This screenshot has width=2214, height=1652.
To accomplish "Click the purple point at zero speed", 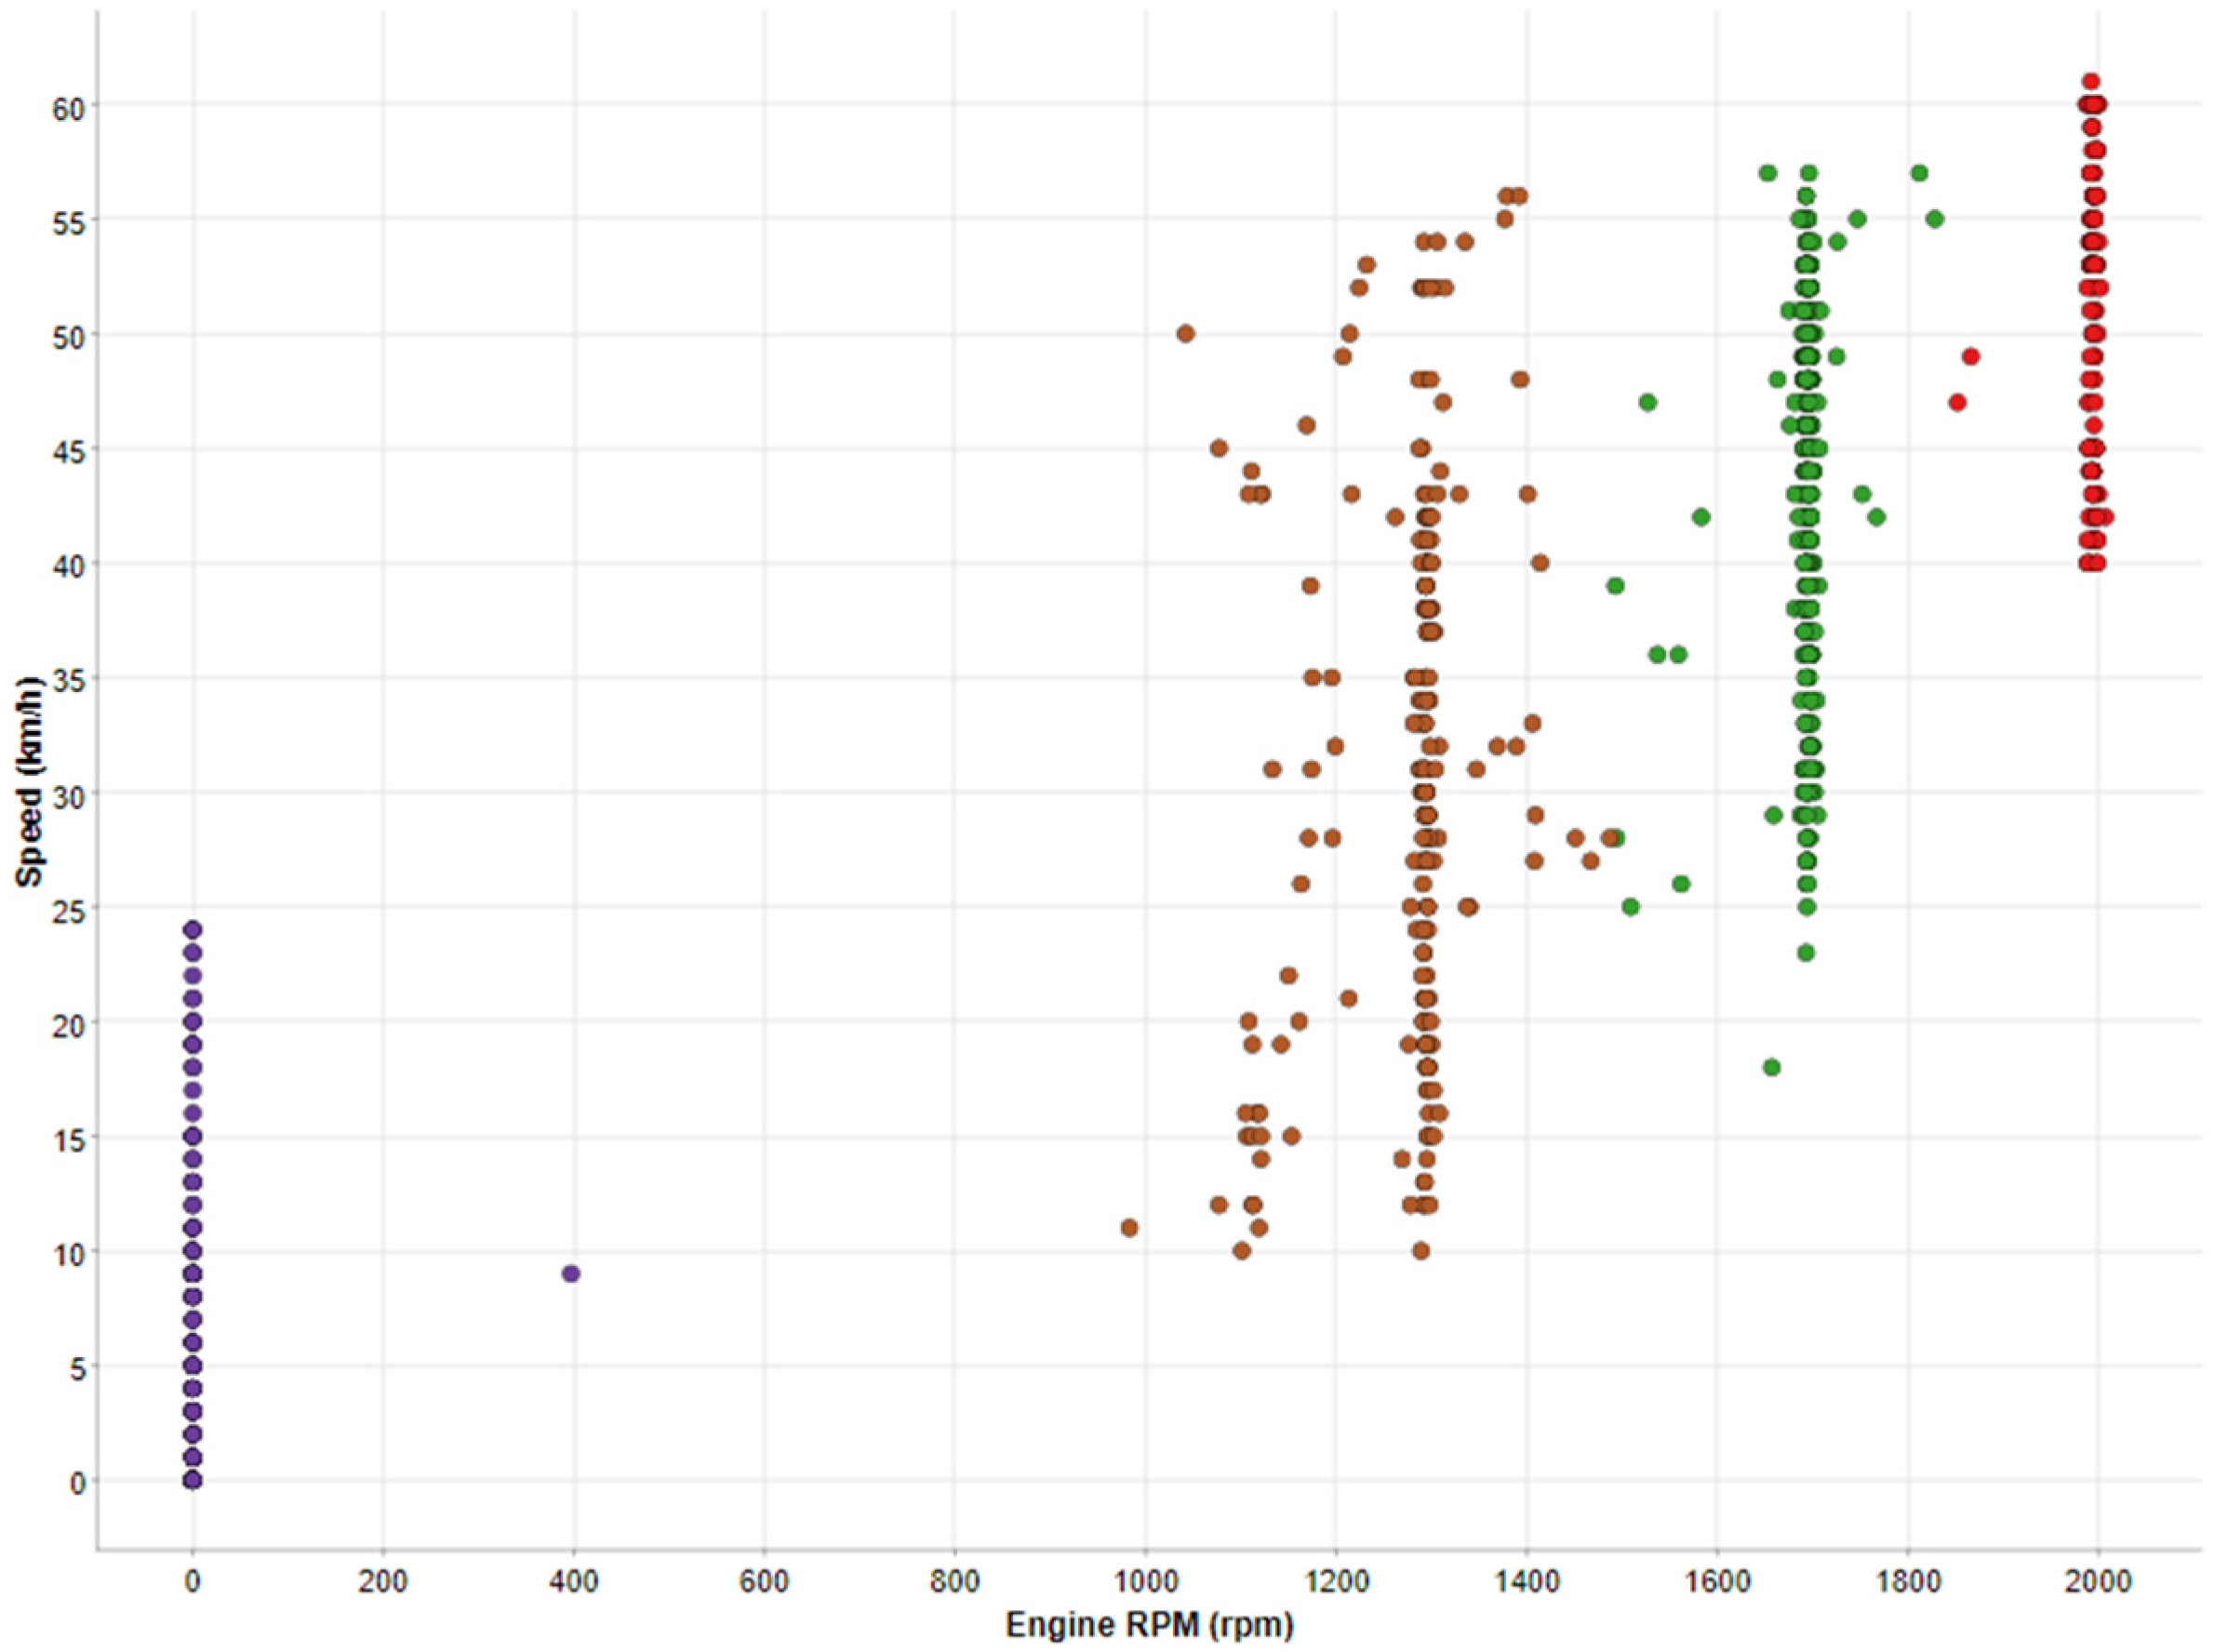I will click(193, 1480).
